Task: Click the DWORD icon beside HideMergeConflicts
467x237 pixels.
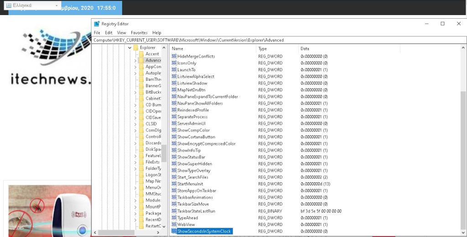Action: click(174, 56)
